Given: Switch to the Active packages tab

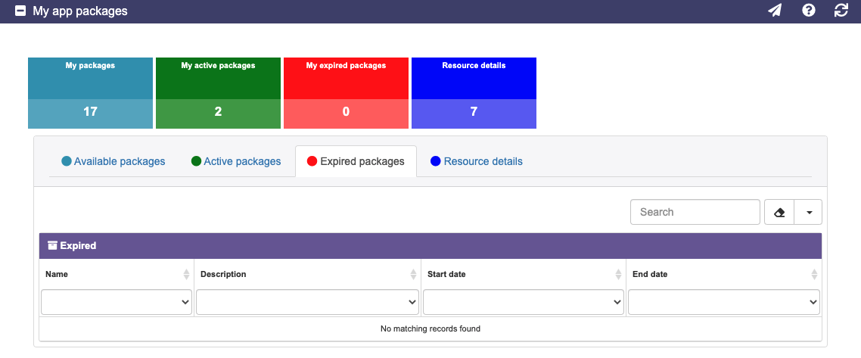Looking at the screenshot, I should click(x=236, y=161).
